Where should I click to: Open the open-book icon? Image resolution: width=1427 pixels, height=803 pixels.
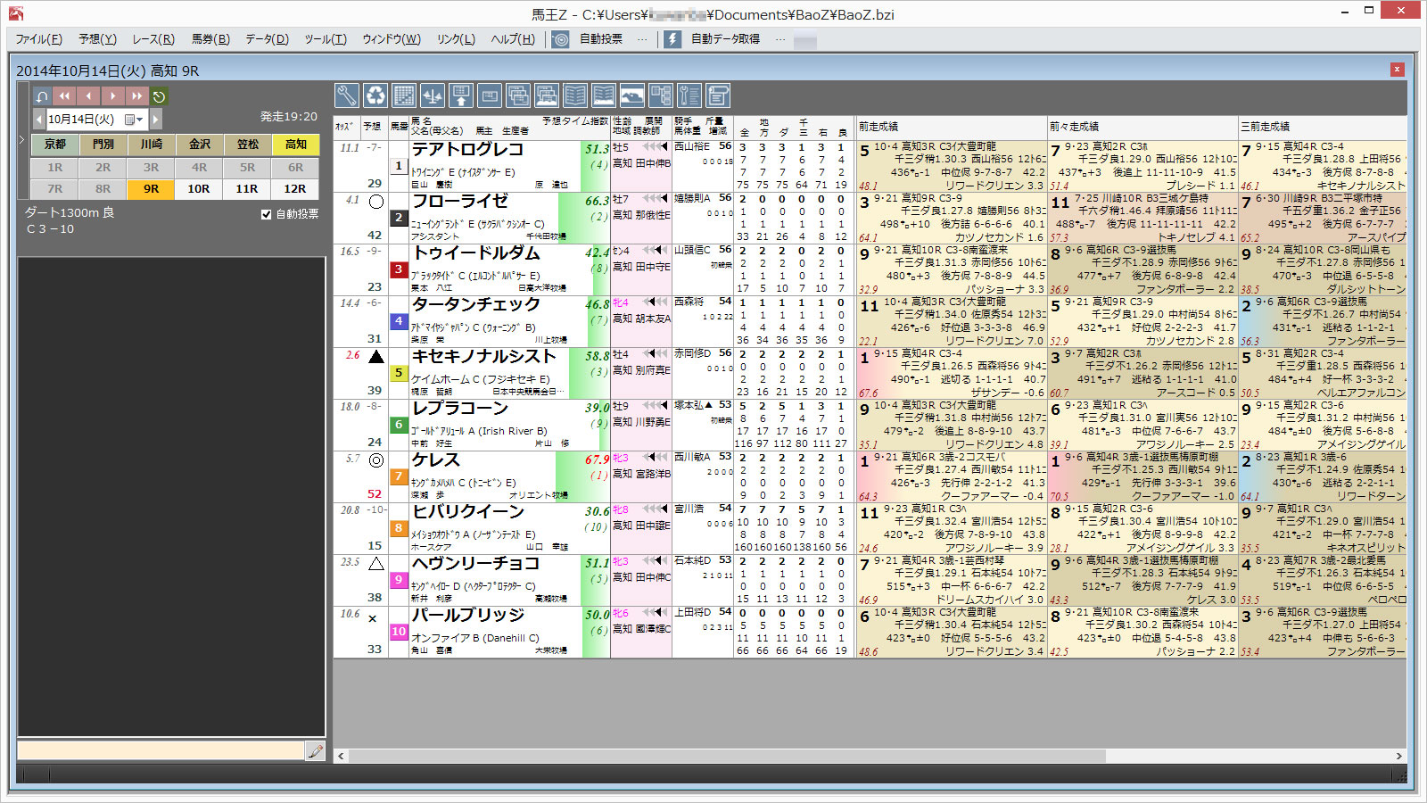click(x=575, y=95)
